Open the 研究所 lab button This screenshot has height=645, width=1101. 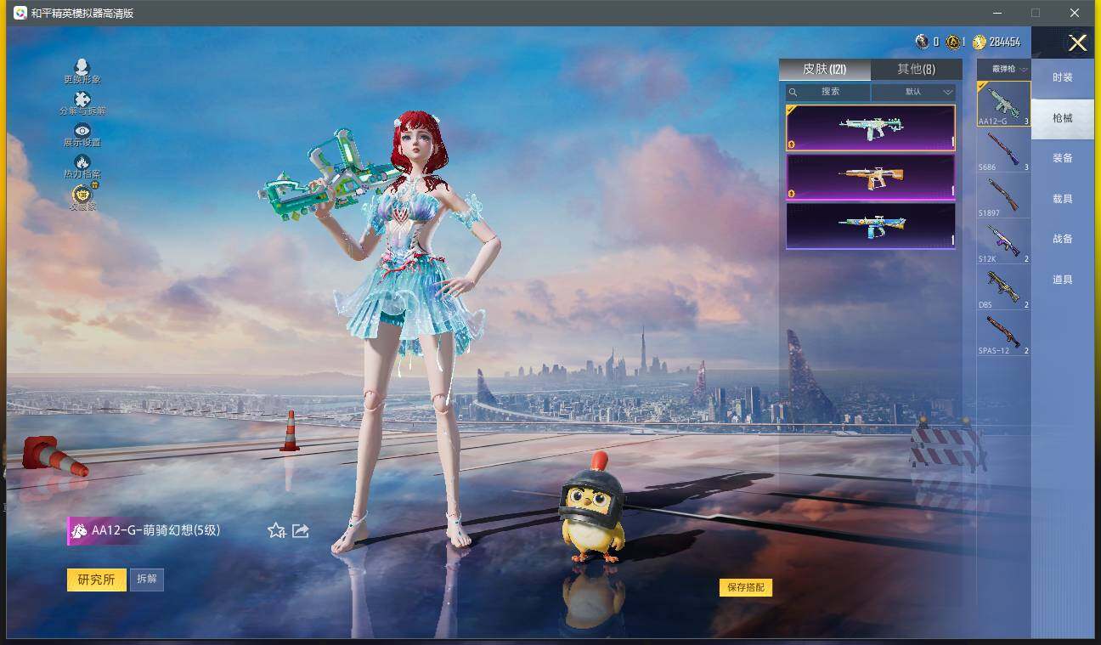click(x=96, y=580)
